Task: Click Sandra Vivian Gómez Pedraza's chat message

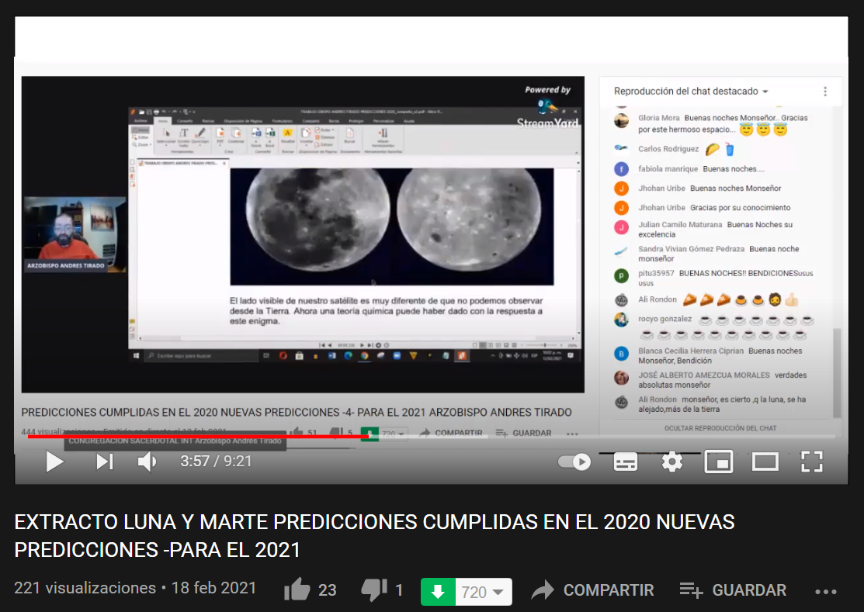Action: (x=719, y=254)
